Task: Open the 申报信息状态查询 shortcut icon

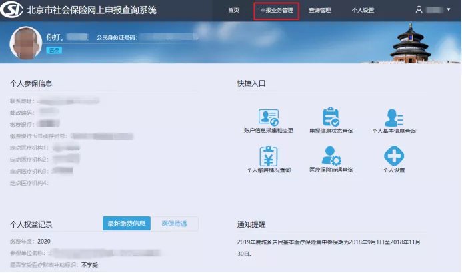Action: (x=331, y=118)
